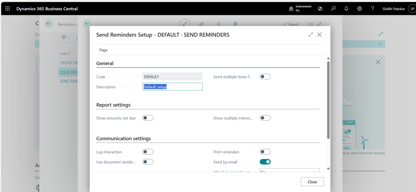The width and height of the screenshot is (416, 192).
Task: Dismiss the teal banner card with X
Action: pyautogui.click(x=378, y=62)
